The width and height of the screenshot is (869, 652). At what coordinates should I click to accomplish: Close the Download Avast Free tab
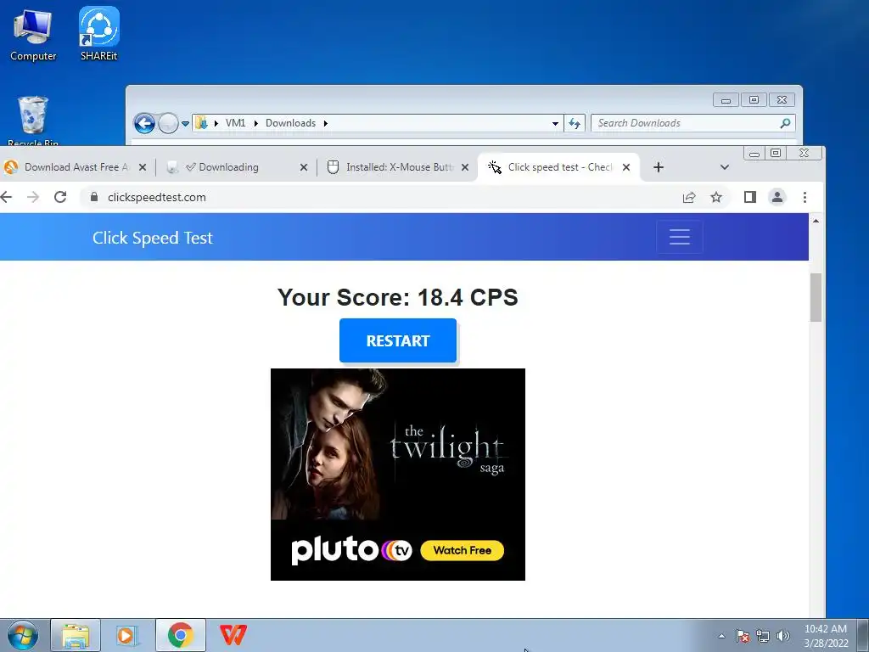pyautogui.click(x=143, y=167)
